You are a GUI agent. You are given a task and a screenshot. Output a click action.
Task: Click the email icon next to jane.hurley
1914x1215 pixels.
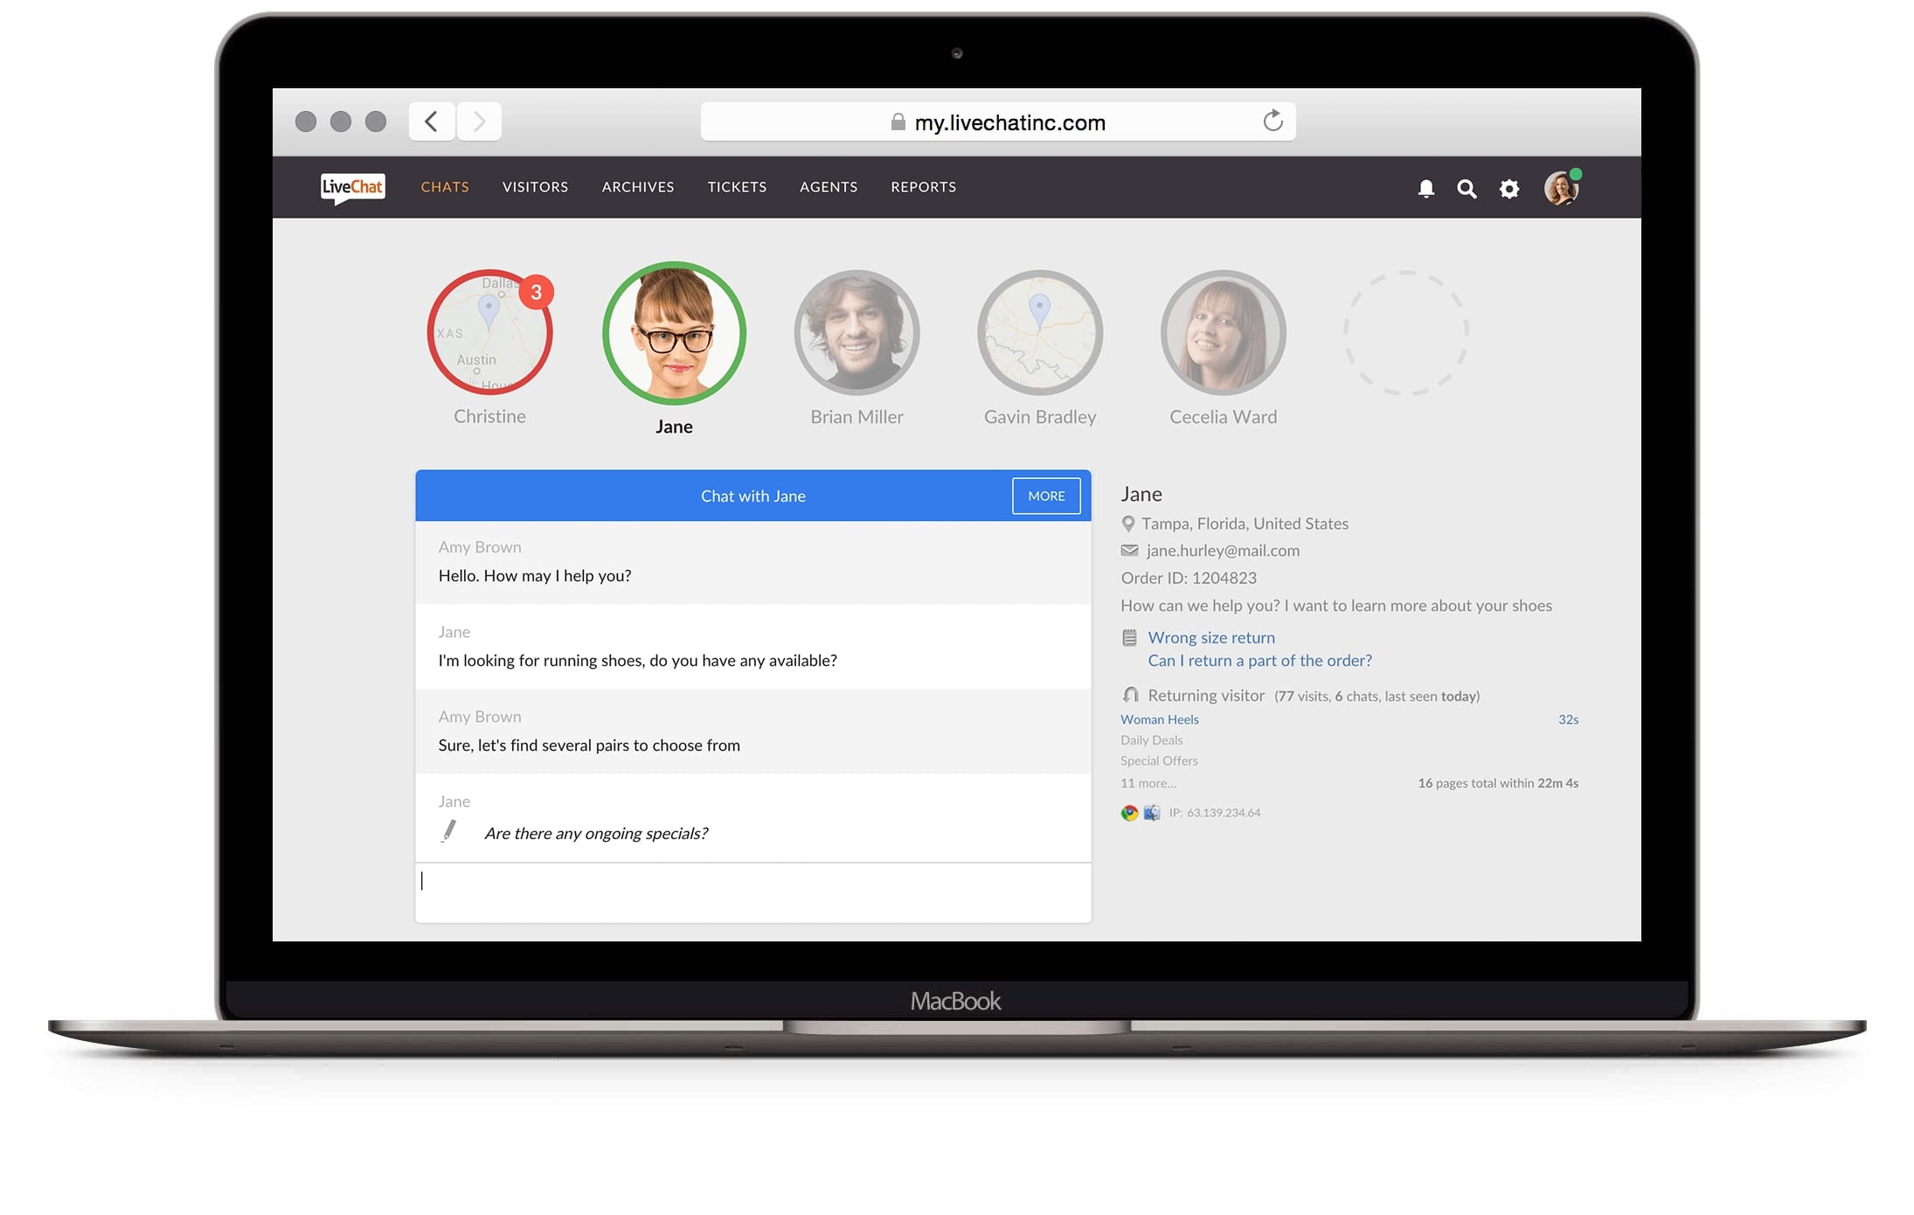(x=1128, y=550)
